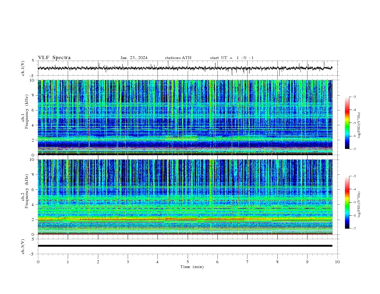380x294 pixels.
Task: Click the 'VLF Spectra' title text
Action: (x=54, y=58)
